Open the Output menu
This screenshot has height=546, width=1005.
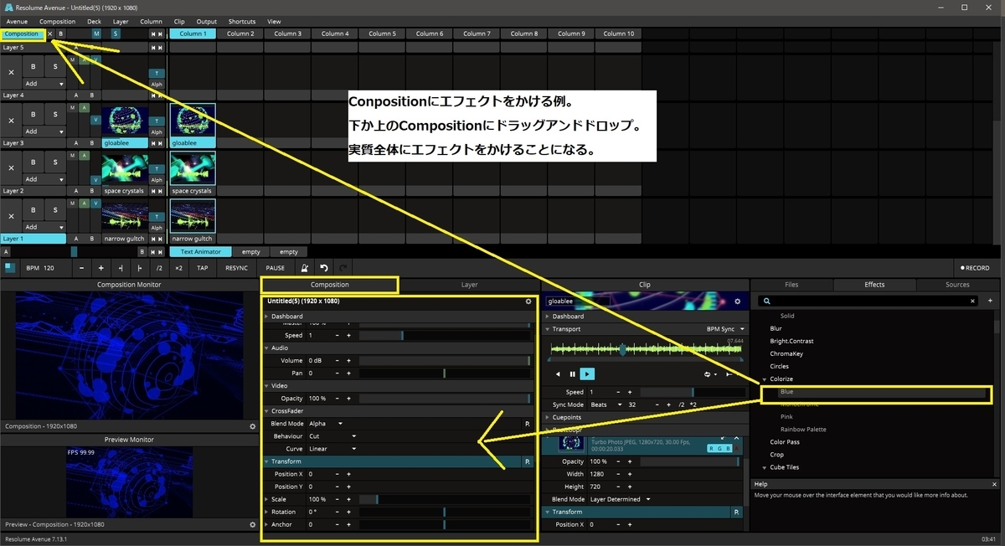[206, 22]
